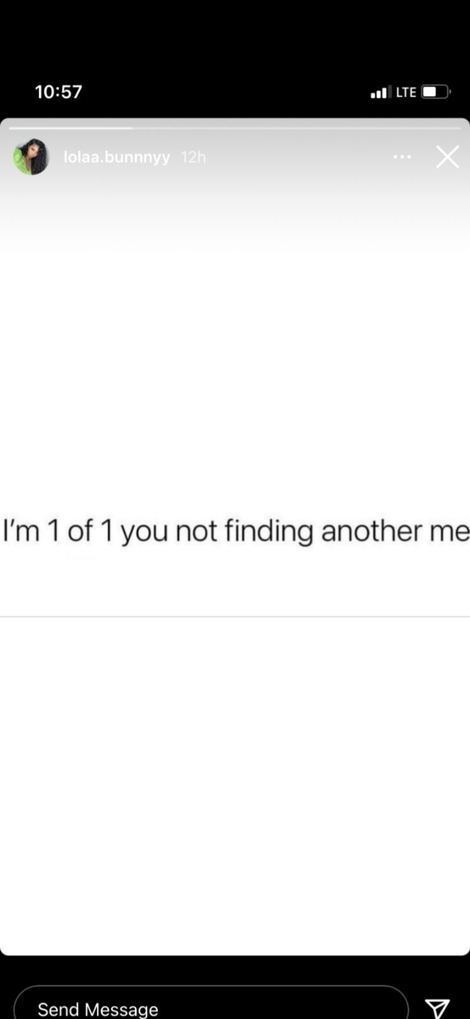Open the three-dot more options menu
This screenshot has height=1019, width=470.
click(x=402, y=157)
